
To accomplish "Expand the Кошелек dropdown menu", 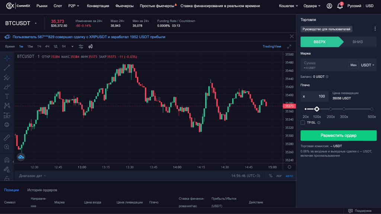I will (x=289, y=6).
